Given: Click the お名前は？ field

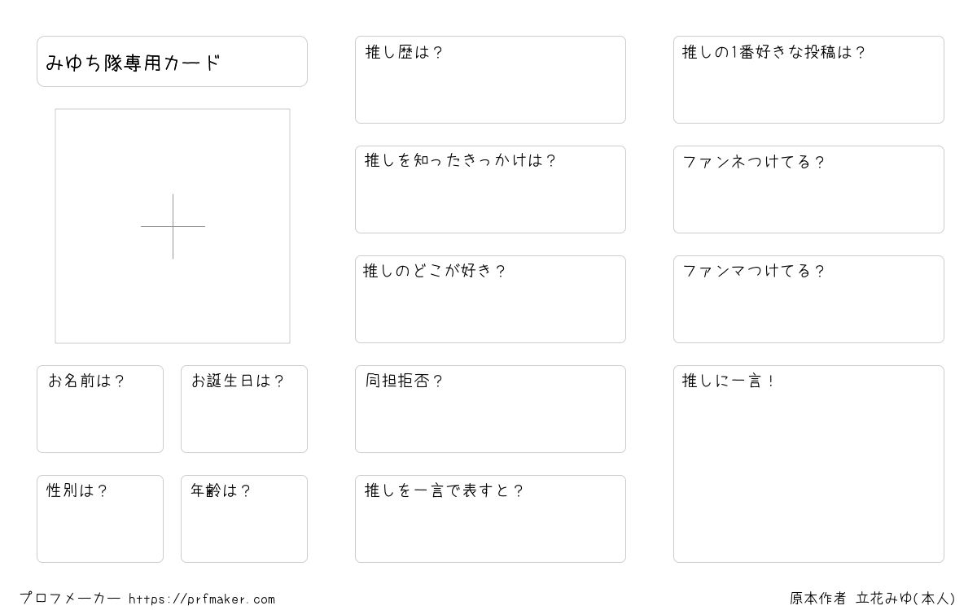Looking at the screenshot, I should point(100,409).
